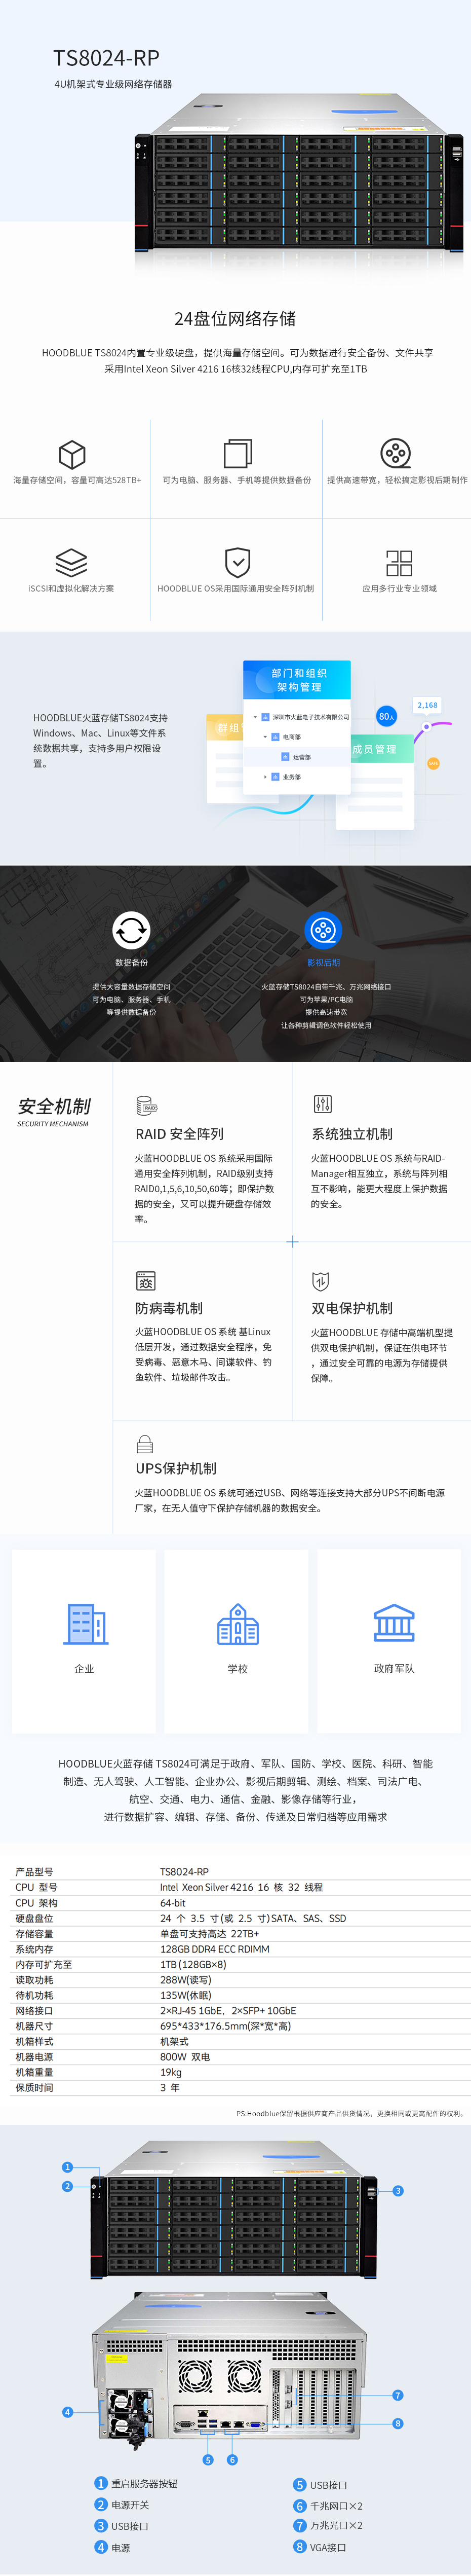Click the sliders icon above 系统独立机制
The width and height of the screenshot is (471, 2576).
tap(322, 1104)
